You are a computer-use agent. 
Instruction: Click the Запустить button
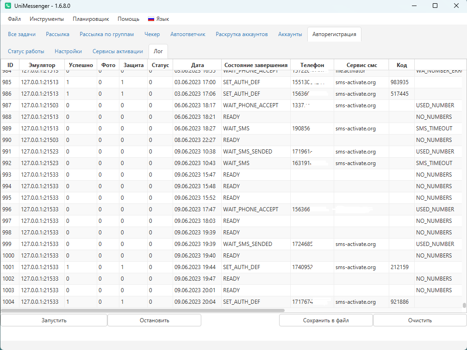point(54,320)
